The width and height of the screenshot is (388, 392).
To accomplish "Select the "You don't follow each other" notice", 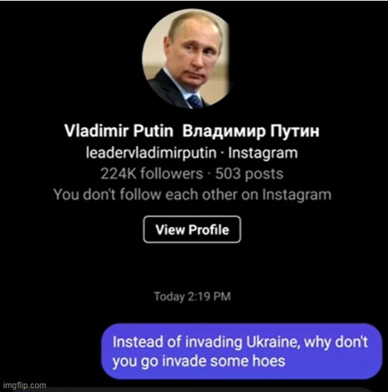I will point(192,195).
